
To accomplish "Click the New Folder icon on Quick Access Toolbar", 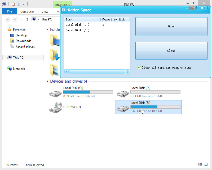I will [19, 4].
